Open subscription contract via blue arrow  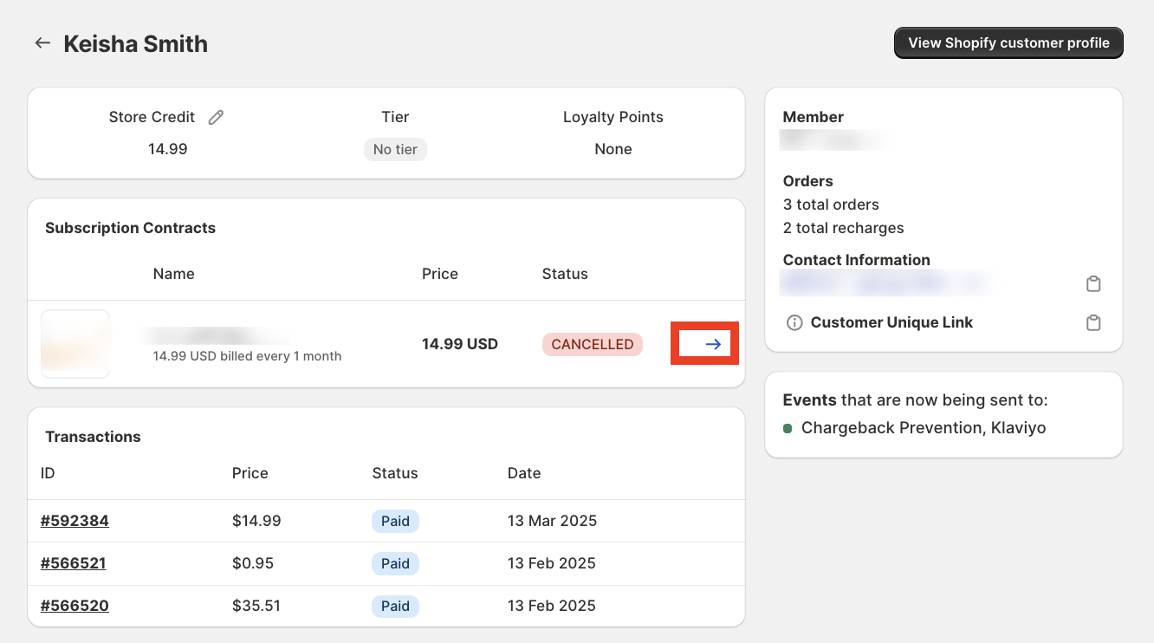(x=712, y=344)
